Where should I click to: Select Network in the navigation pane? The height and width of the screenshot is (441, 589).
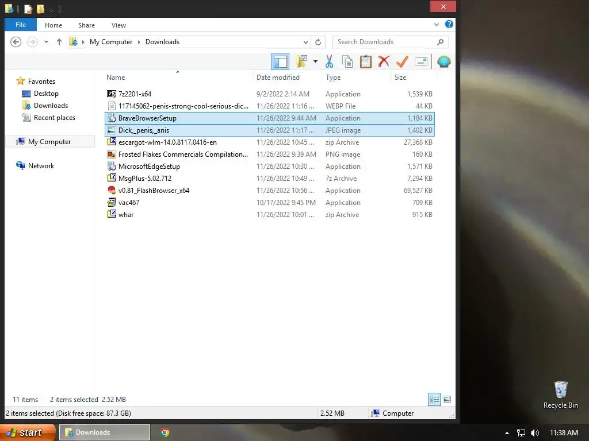35,166
